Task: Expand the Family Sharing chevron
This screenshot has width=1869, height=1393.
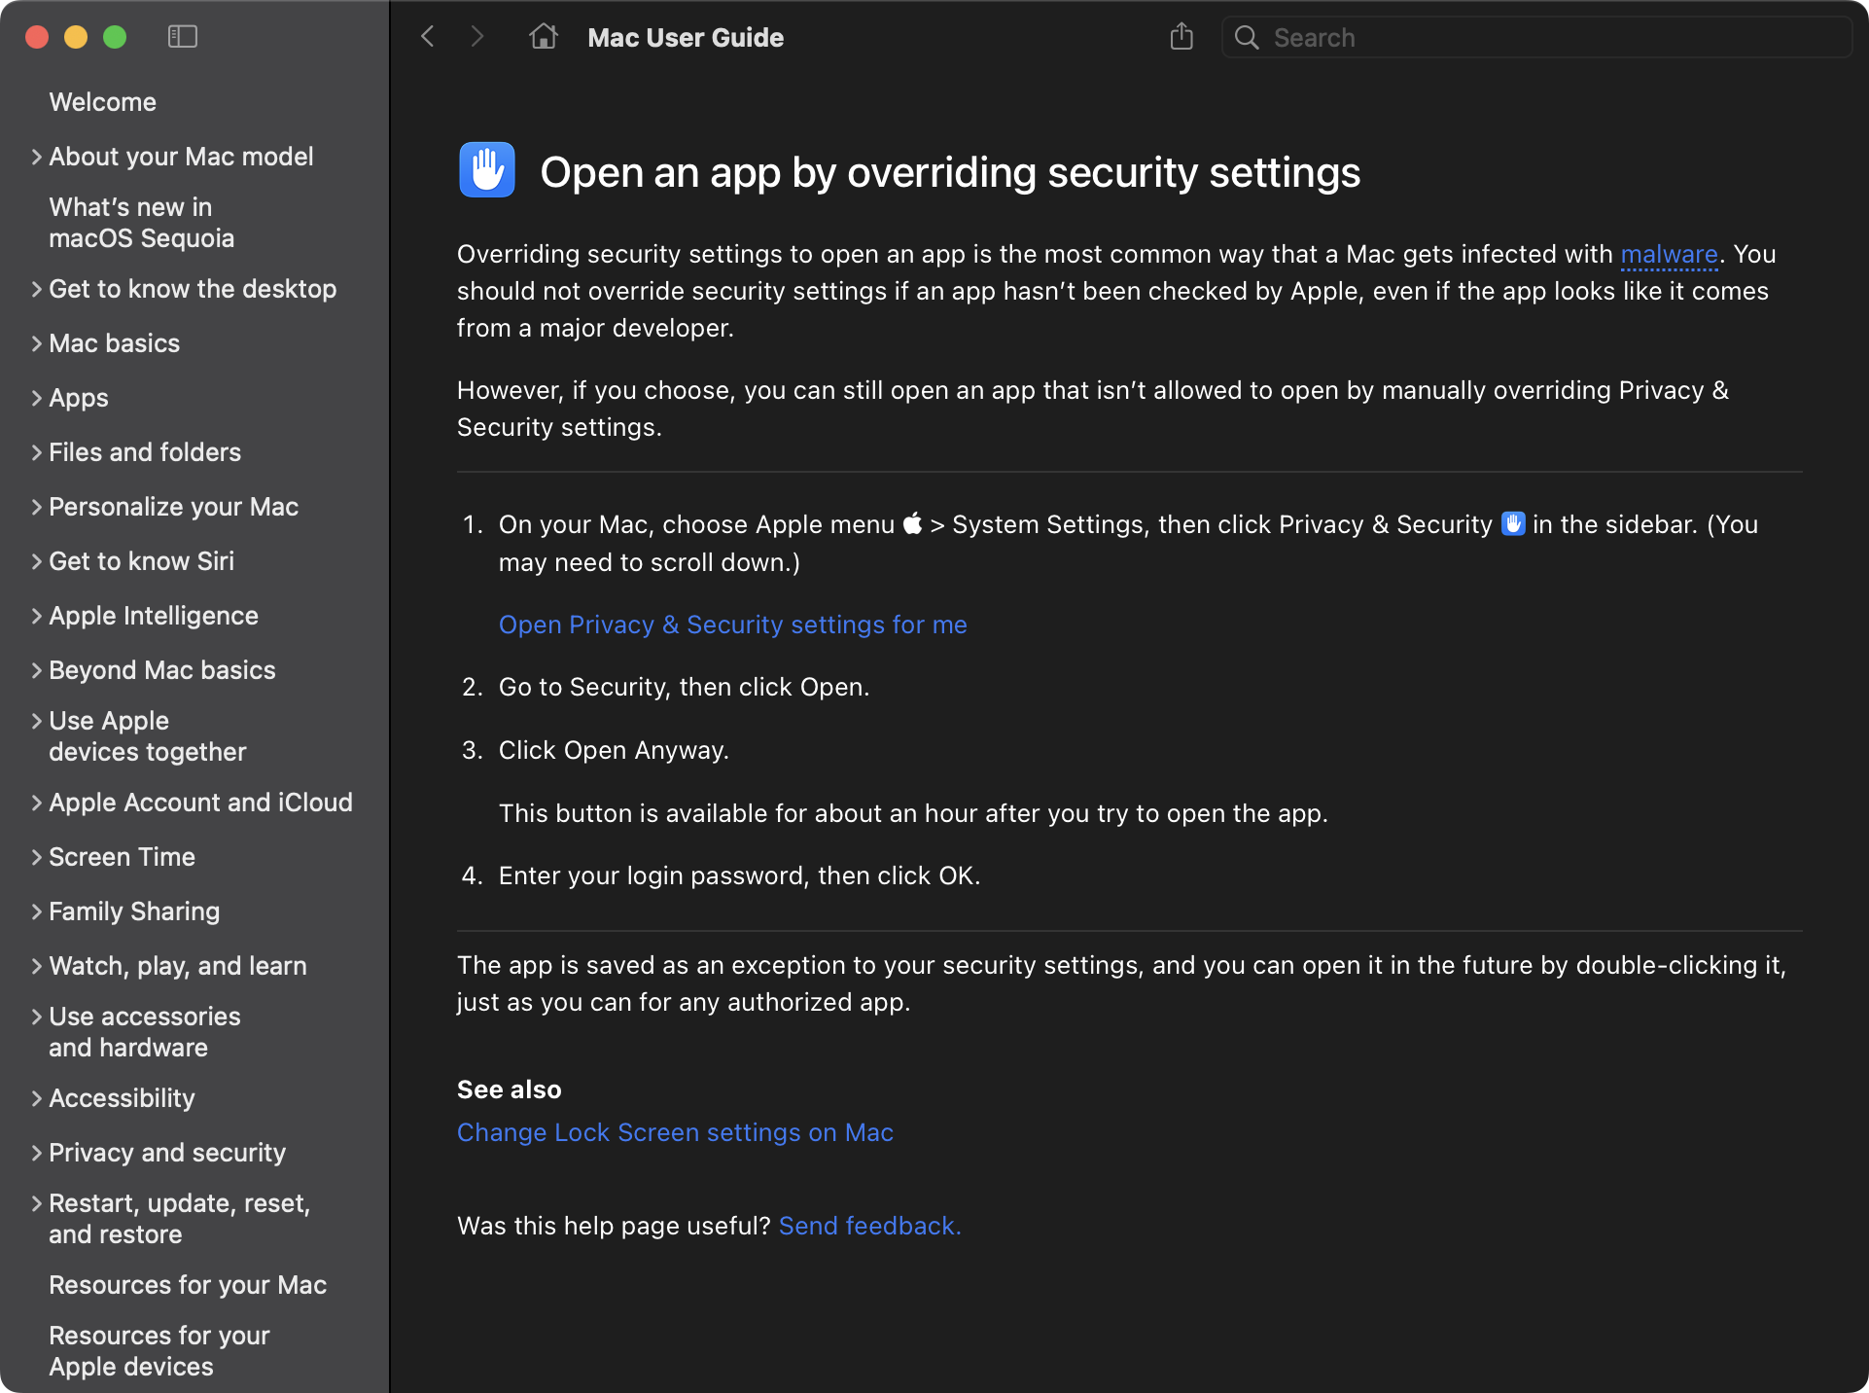Action: point(36,911)
